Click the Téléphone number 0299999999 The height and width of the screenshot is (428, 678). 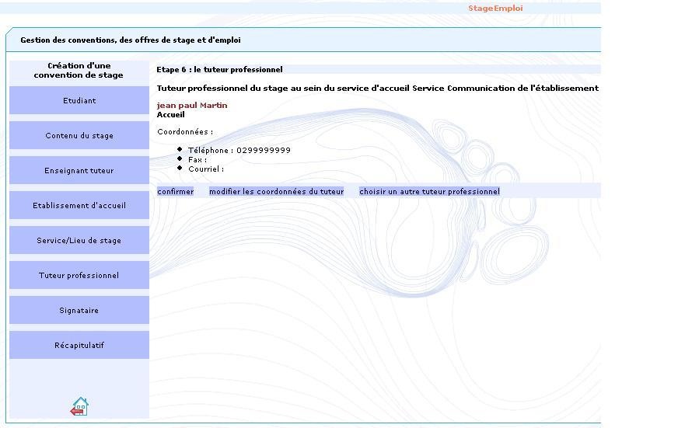[263, 151]
